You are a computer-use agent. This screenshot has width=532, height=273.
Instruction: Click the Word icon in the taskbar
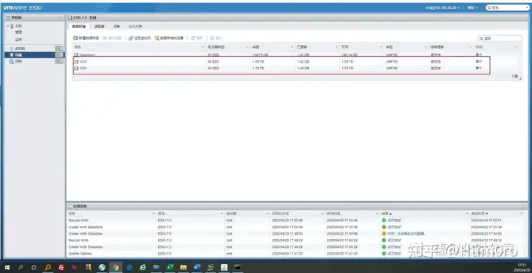point(197,268)
